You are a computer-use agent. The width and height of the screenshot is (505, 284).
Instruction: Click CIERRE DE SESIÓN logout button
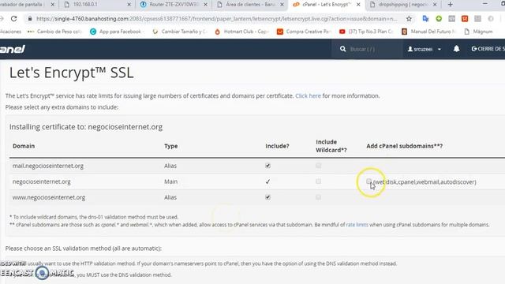(x=488, y=49)
